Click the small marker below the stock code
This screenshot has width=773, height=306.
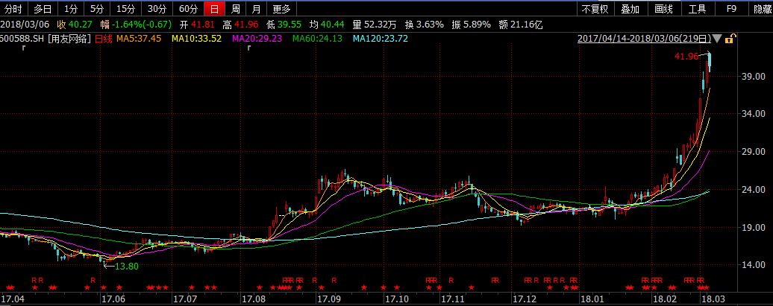tap(24, 48)
